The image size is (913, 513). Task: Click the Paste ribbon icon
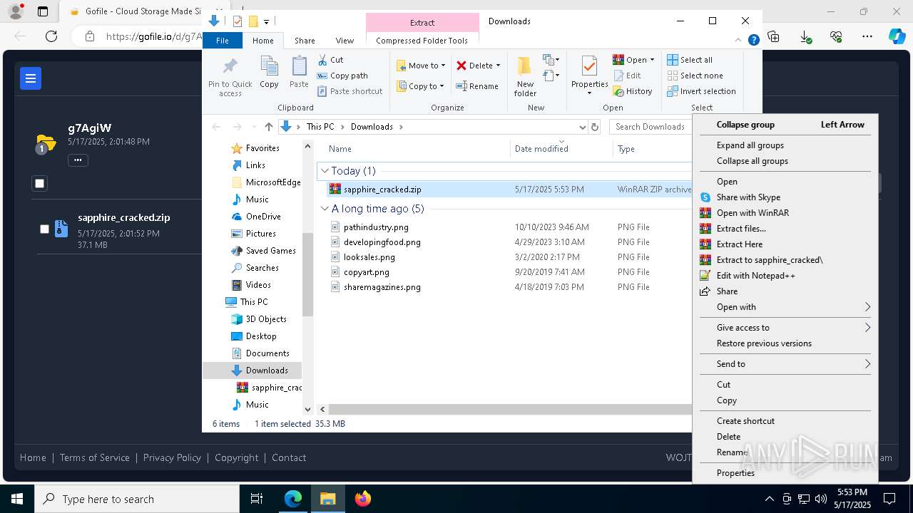[299, 73]
